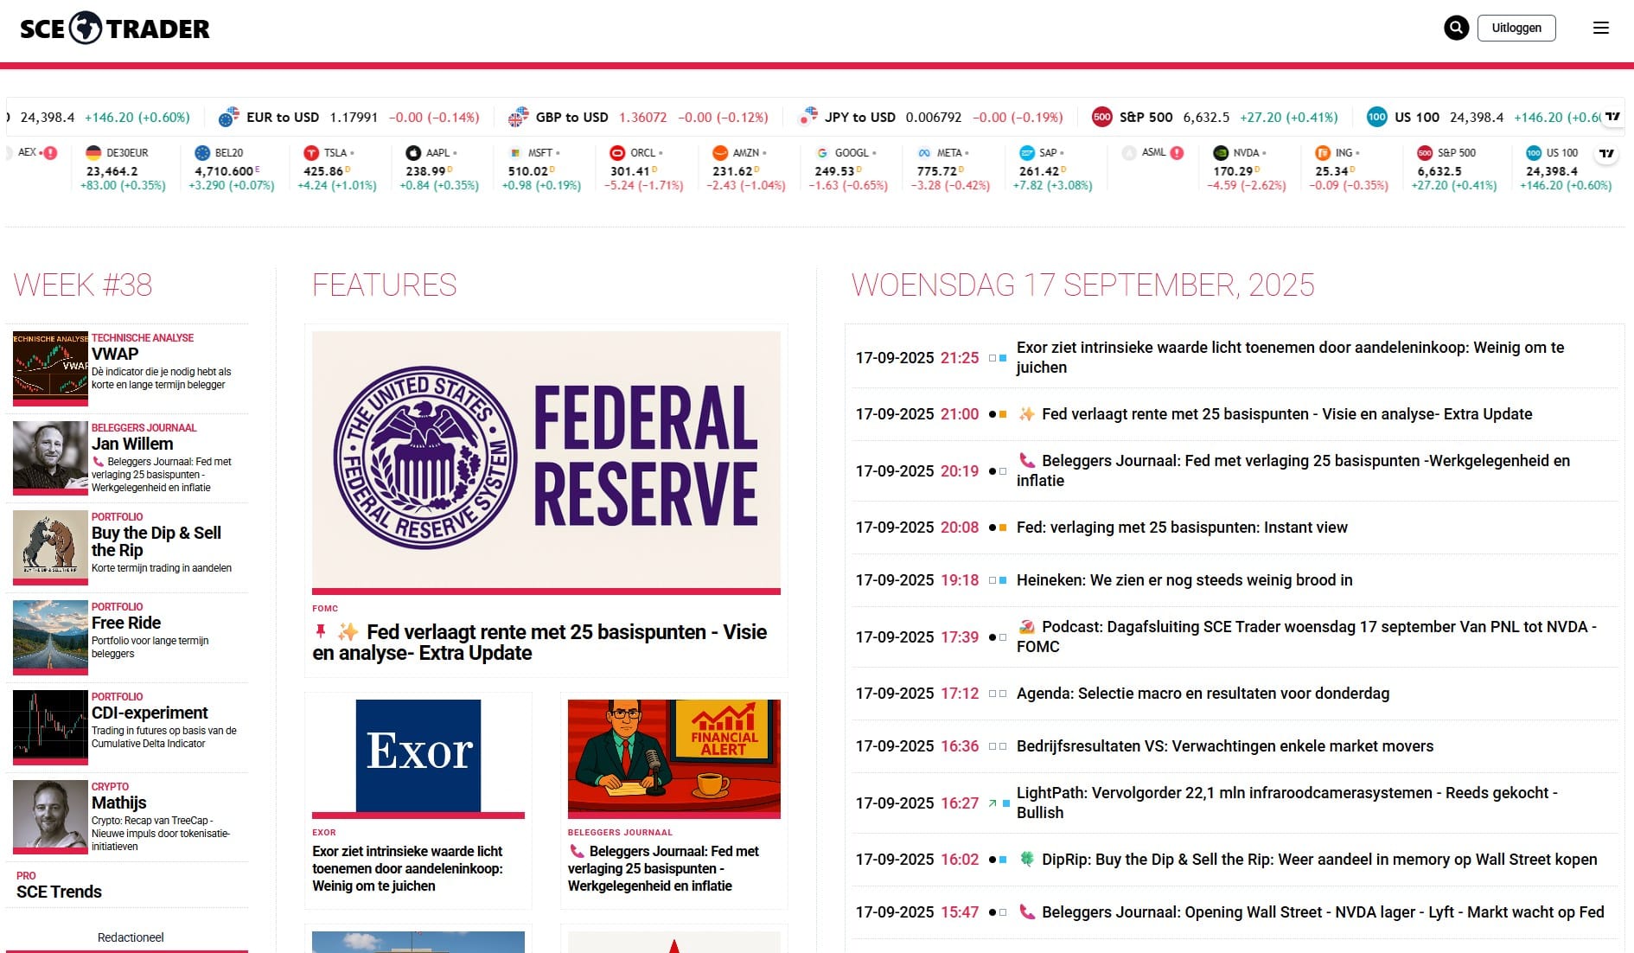
Task: Click the SCE Trader logo
Action: pos(114,29)
